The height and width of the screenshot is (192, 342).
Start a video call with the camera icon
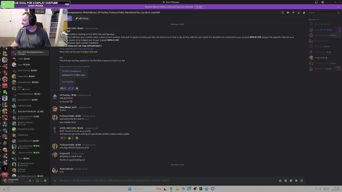point(288,13)
